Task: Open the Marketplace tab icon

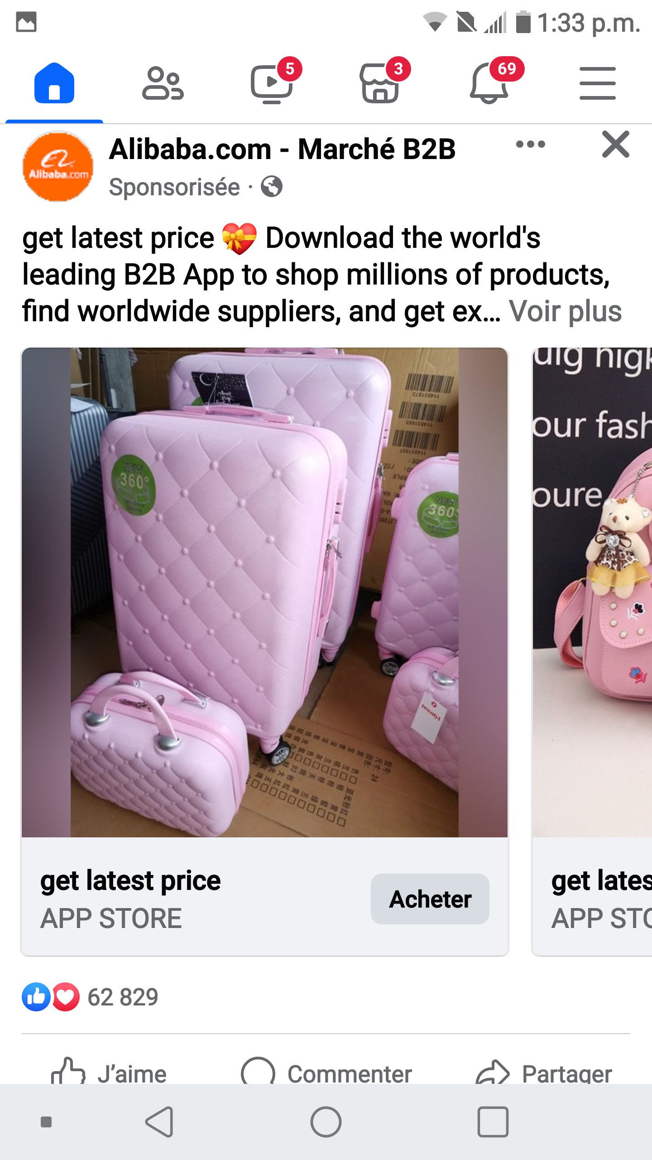Action: [x=380, y=83]
